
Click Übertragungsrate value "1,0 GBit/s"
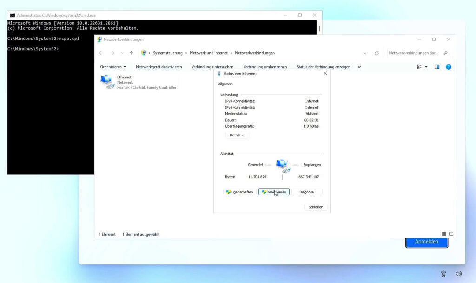point(311,126)
